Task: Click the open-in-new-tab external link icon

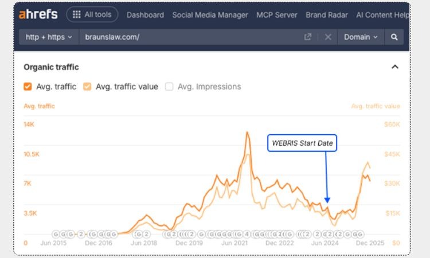Action: [x=308, y=37]
